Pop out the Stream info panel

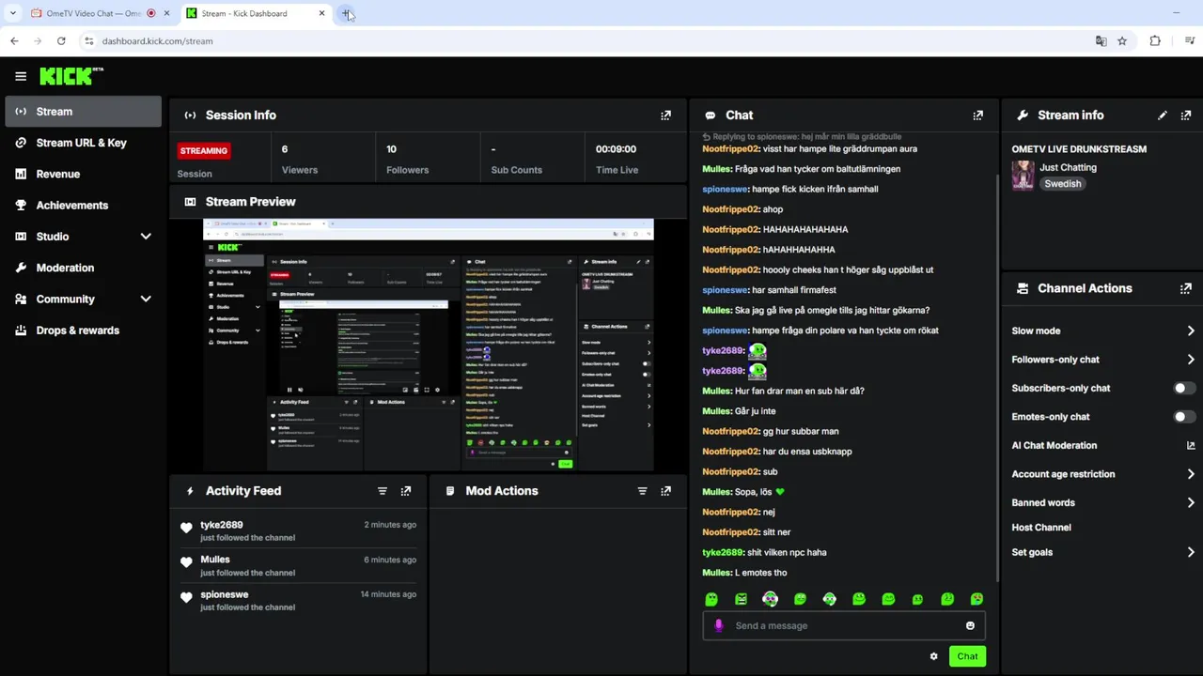tap(1186, 115)
